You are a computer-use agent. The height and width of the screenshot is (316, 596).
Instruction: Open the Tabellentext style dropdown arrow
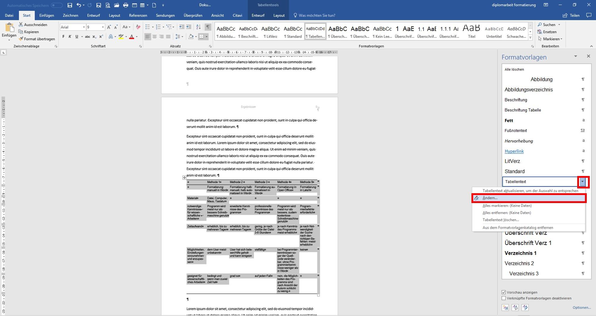click(x=582, y=182)
